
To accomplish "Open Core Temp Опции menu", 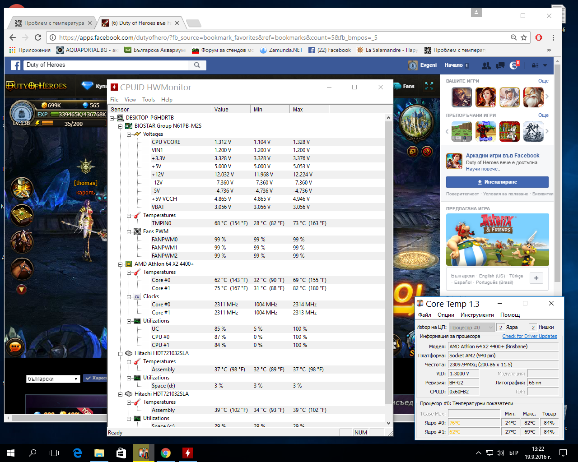I will click(446, 315).
